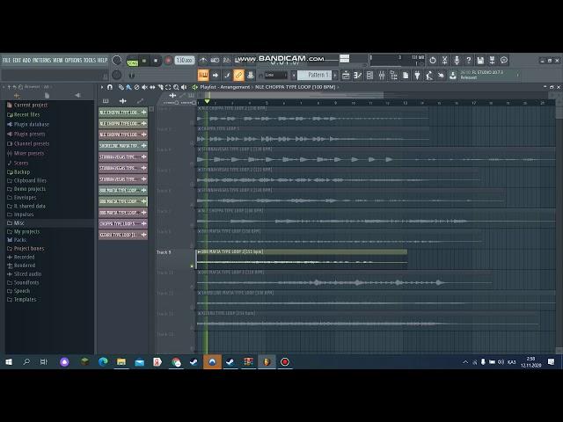Open the Line snap dropdown
Screen dimensions: 563x422
tap(275, 75)
